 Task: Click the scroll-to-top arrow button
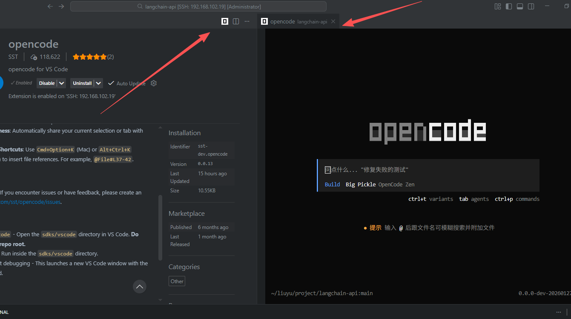(139, 287)
